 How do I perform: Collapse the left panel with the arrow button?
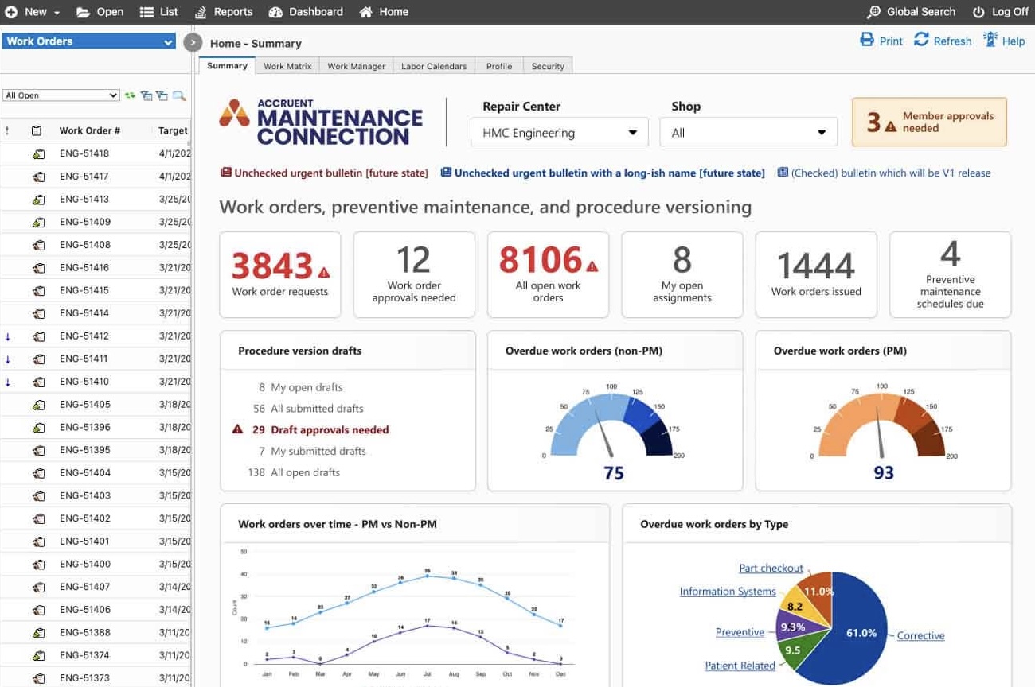[193, 42]
